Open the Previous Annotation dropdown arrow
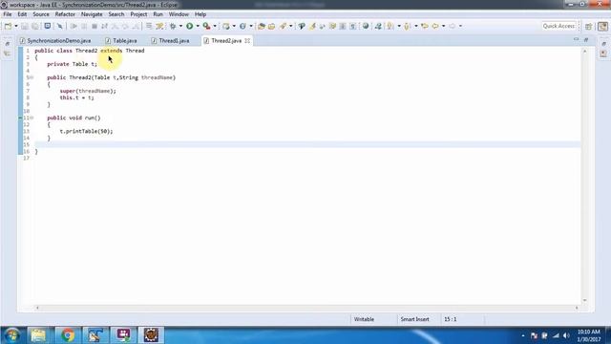 coord(416,26)
